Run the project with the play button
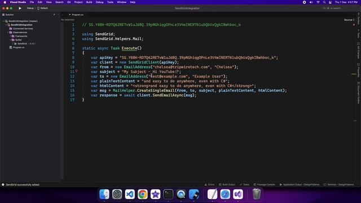This screenshot has width=361, height=203. coord(20,8)
